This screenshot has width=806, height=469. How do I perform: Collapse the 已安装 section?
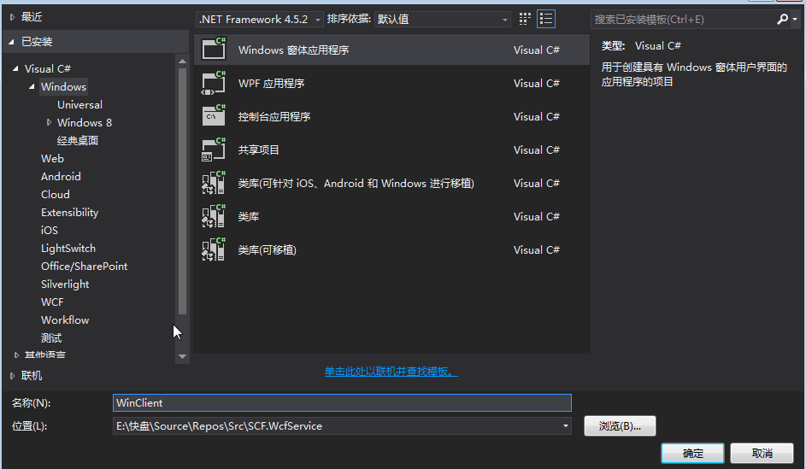click(x=11, y=42)
